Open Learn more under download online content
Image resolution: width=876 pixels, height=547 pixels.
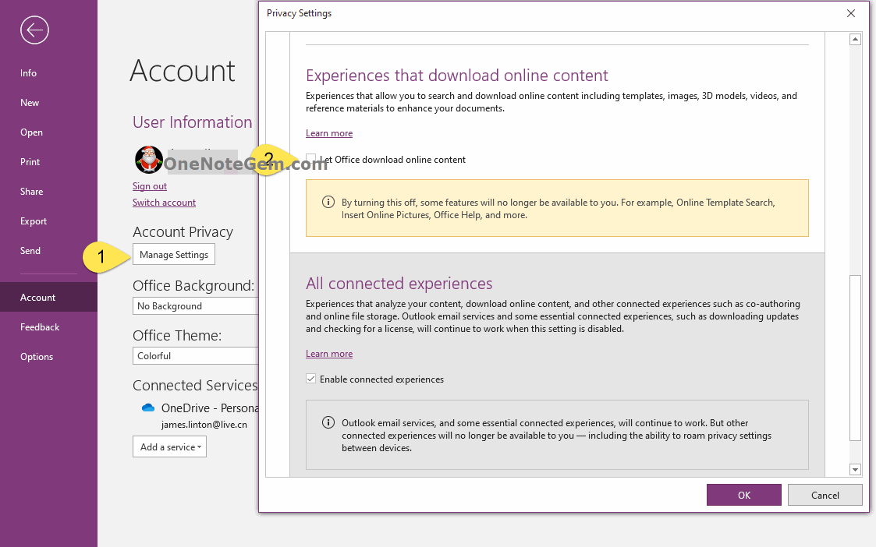tap(329, 132)
